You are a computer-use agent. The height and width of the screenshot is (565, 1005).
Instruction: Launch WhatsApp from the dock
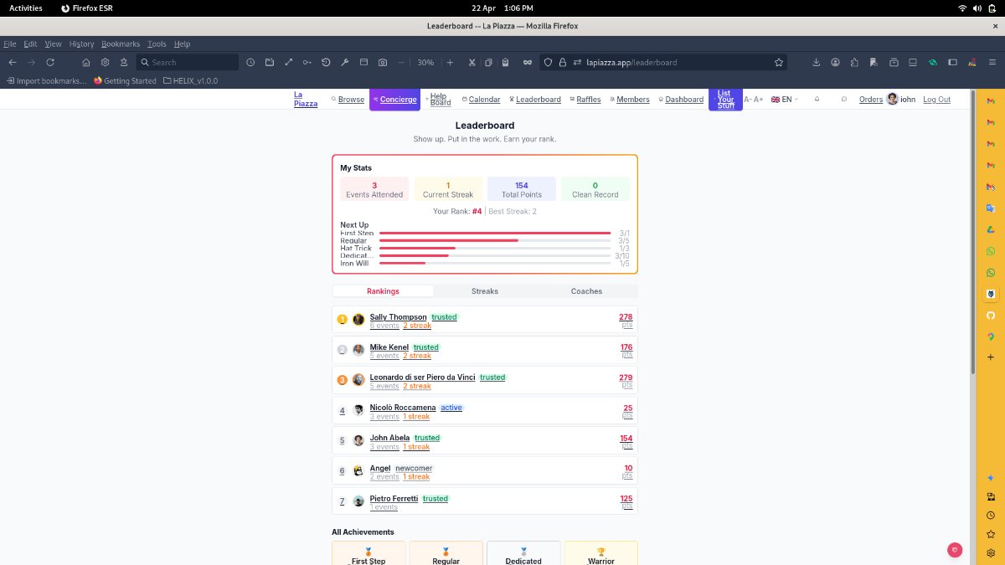pyautogui.click(x=991, y=251)
